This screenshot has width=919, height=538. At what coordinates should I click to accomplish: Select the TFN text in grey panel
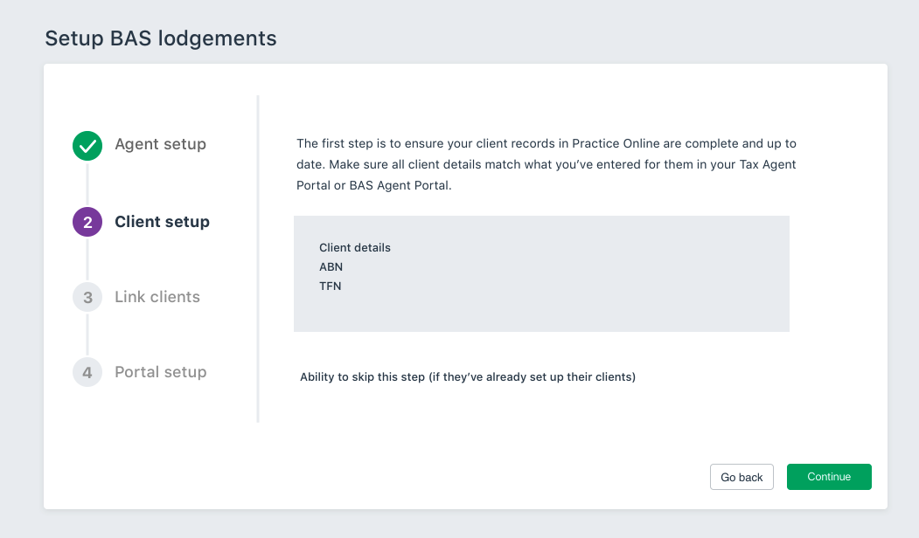(331, 286)
